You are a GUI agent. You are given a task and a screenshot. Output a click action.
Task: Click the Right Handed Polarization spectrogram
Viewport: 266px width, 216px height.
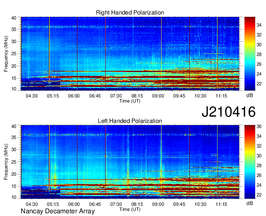pos(130,54)
